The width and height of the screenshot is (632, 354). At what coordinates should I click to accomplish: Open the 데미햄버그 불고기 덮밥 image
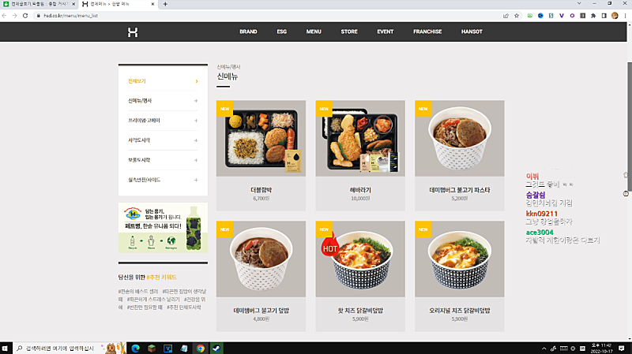tap(261, 259)
